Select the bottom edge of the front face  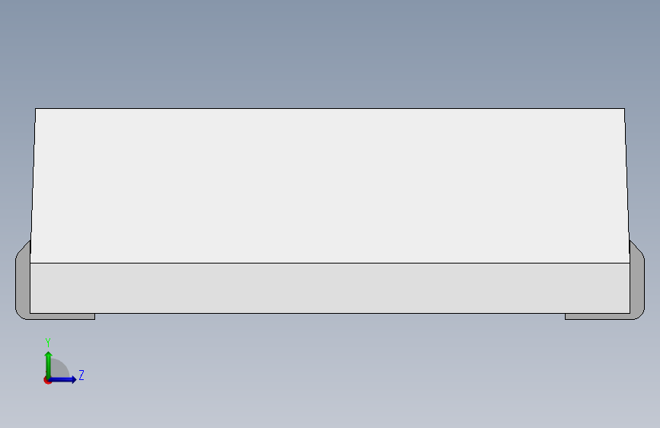tap(330, 313)
